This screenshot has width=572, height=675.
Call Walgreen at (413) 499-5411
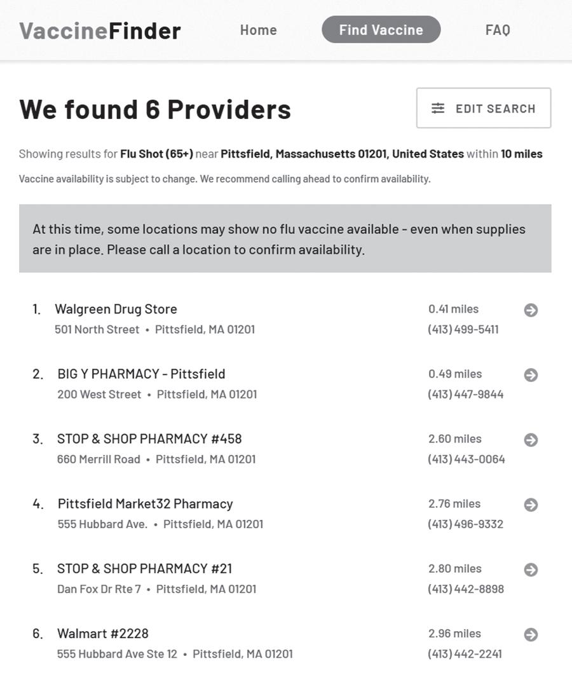(x=463, y=330)
